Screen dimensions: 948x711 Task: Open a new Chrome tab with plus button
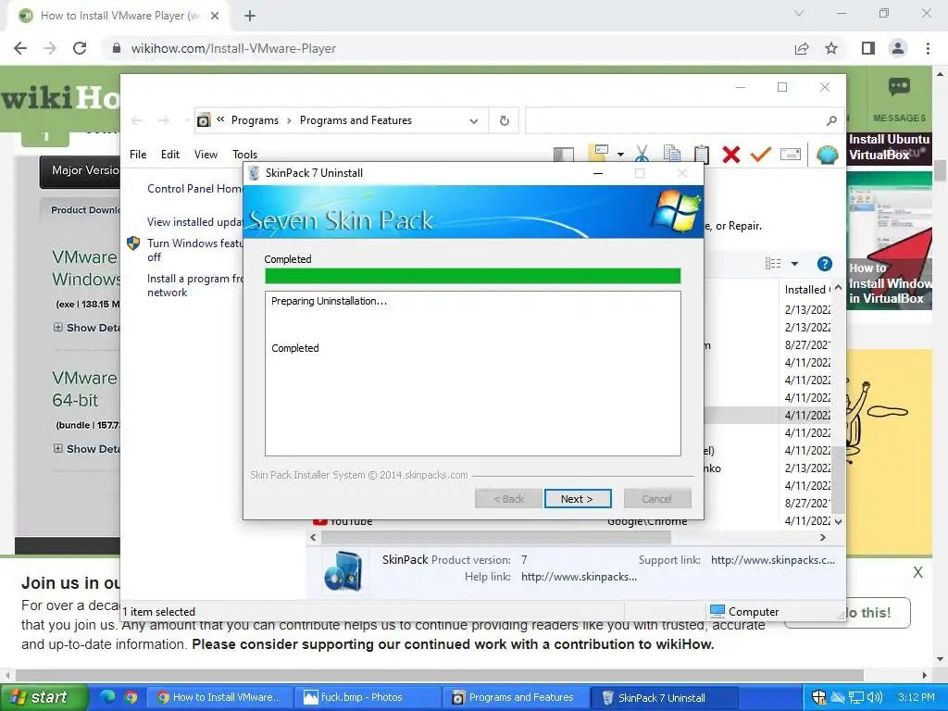click(250, 16)
